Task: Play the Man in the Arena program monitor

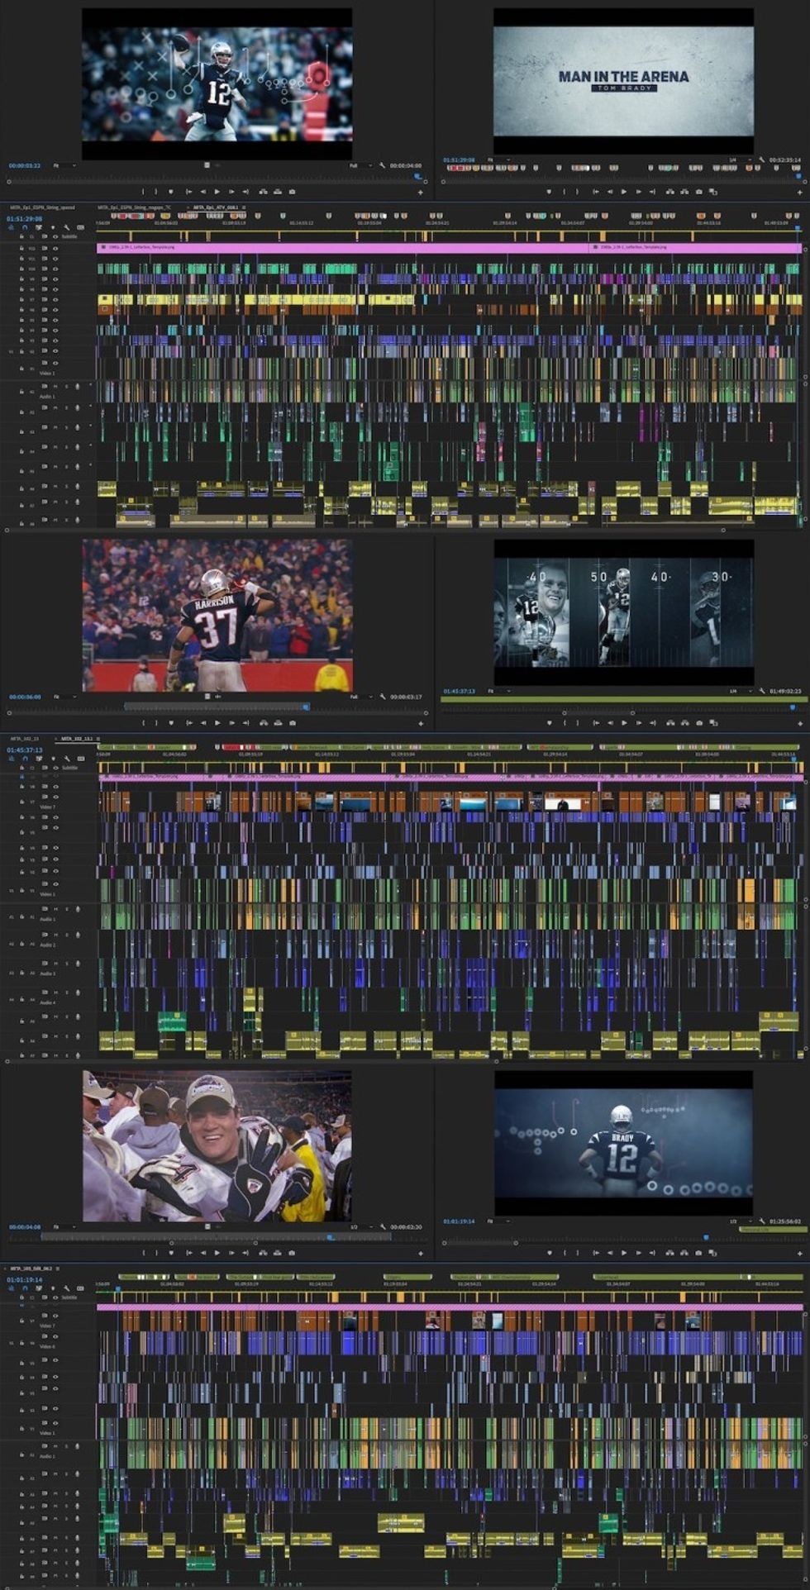Action: point(623,192)
